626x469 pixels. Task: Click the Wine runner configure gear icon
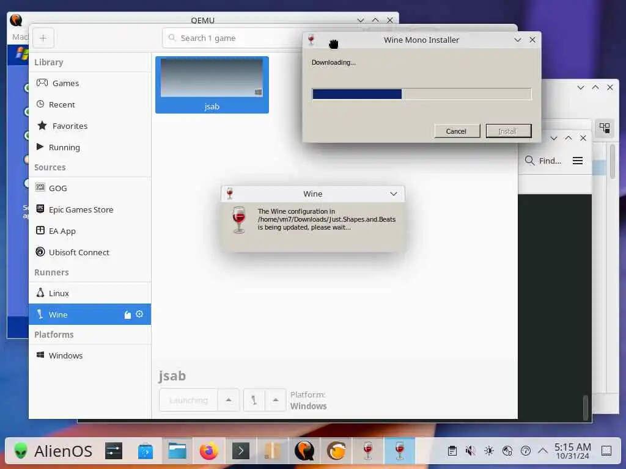tap(139, 314)
